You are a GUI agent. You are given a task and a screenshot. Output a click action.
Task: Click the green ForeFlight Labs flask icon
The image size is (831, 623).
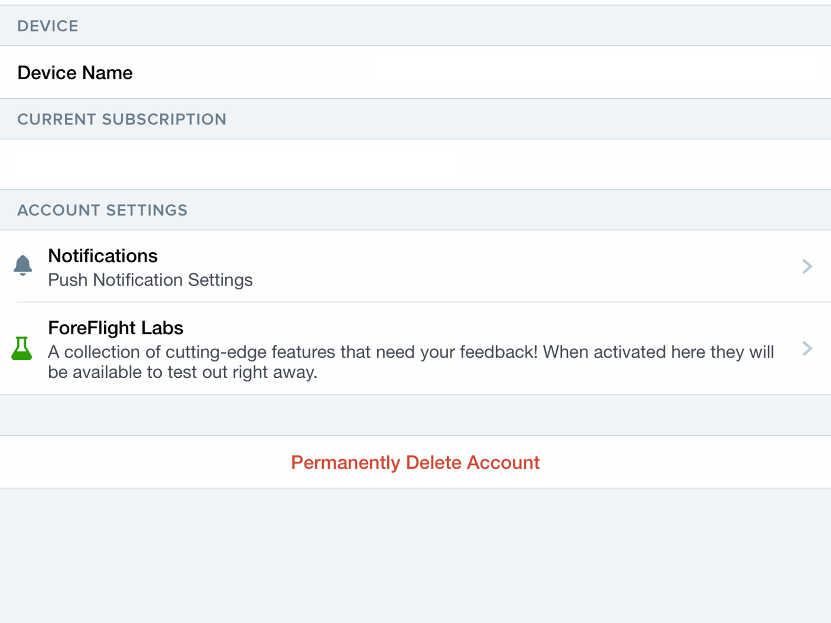point(22,349)
